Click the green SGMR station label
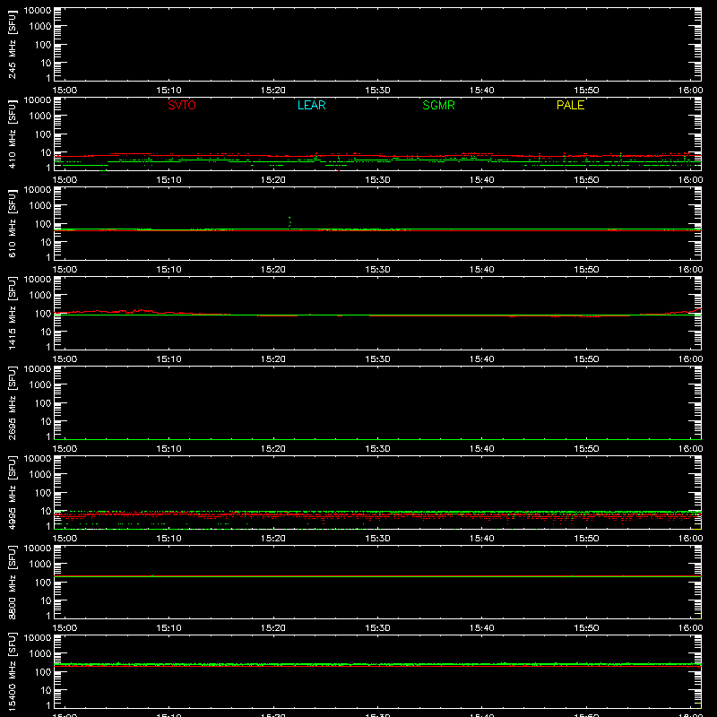This screenshot has height=717, width=717. 438,105
